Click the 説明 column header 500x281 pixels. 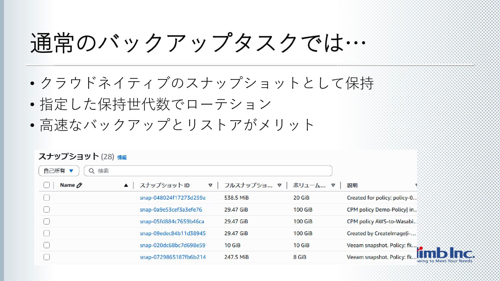pos(352,185)
